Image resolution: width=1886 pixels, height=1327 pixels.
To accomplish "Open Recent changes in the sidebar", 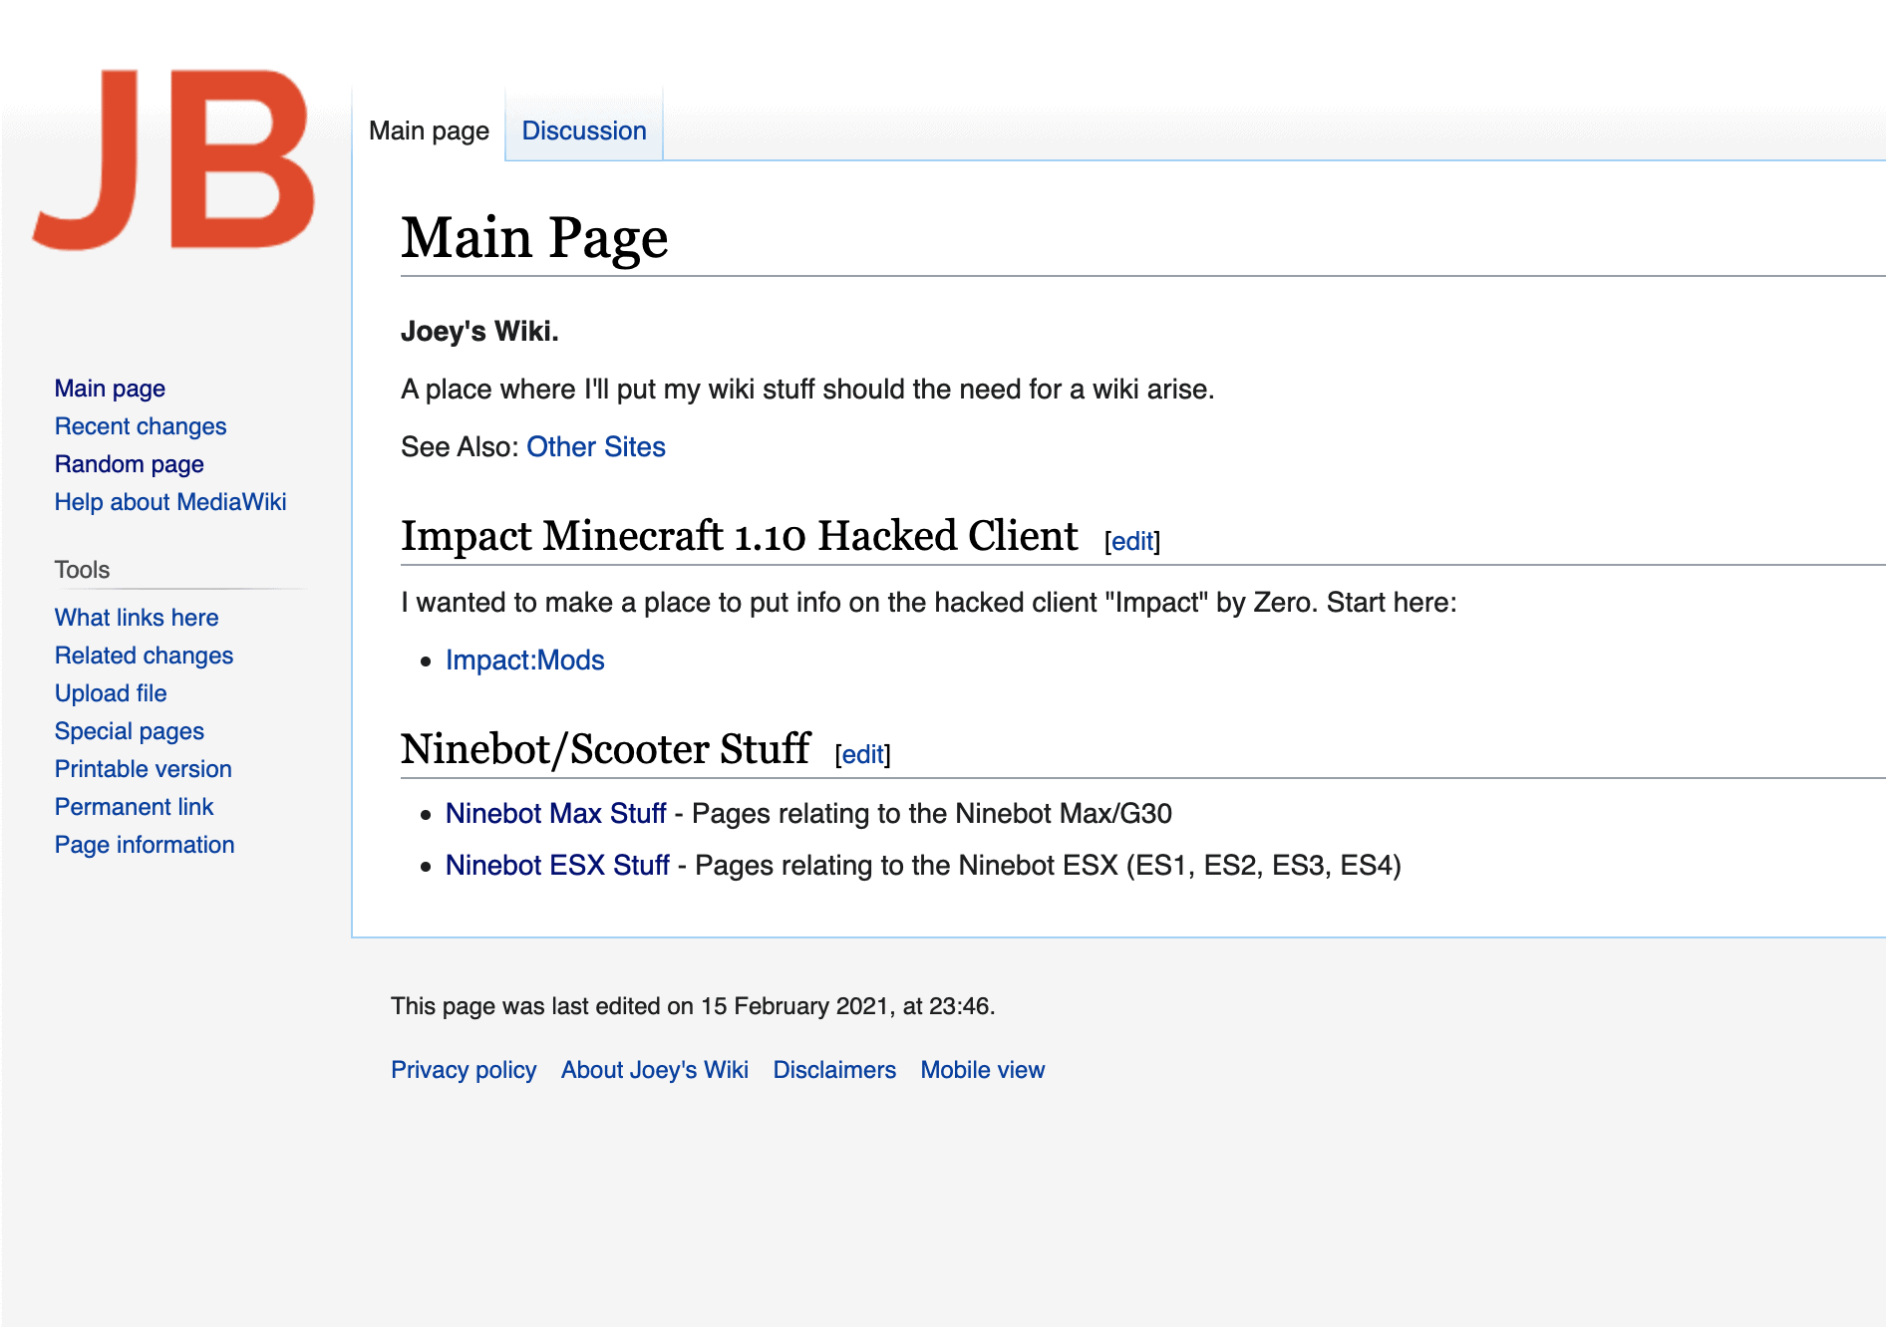I will click(x=141, y=426).
